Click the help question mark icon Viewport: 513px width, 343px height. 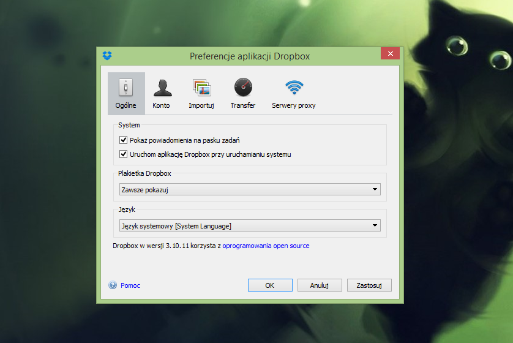pos(113,285)
